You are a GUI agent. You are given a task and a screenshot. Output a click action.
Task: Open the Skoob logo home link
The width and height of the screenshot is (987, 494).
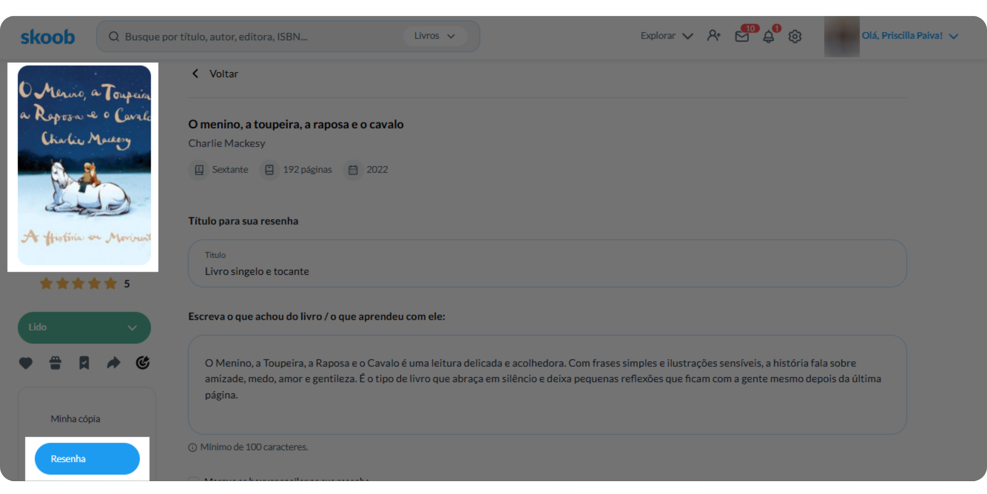pos(47,37)
